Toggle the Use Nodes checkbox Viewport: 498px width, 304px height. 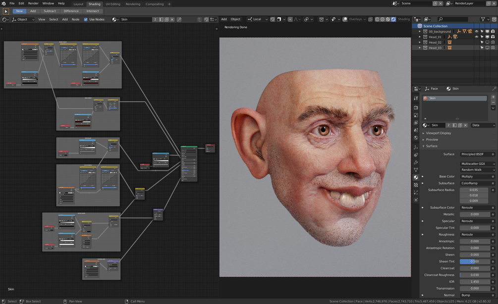pyautogui.click(x=86, y=19)
